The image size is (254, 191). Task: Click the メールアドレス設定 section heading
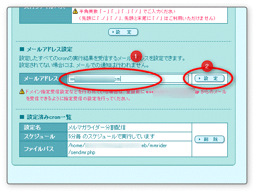pos(49,49)
